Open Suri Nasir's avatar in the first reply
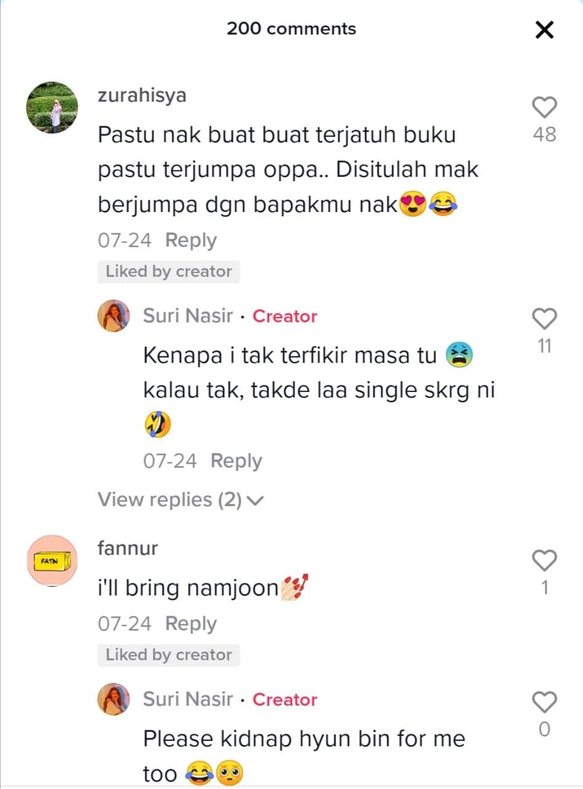 114,316
